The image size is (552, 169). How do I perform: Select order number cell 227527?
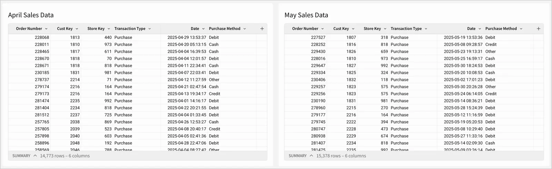point(318,38)
